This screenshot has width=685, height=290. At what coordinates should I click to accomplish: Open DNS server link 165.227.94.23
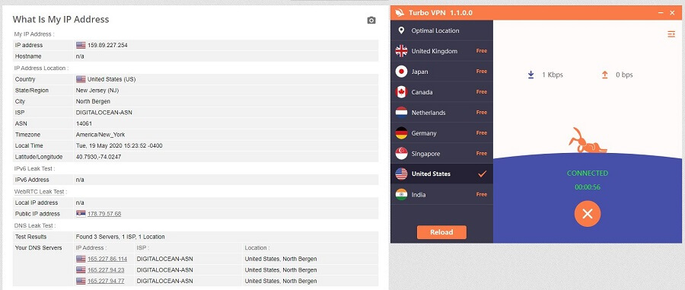click(x=106, y=270)
